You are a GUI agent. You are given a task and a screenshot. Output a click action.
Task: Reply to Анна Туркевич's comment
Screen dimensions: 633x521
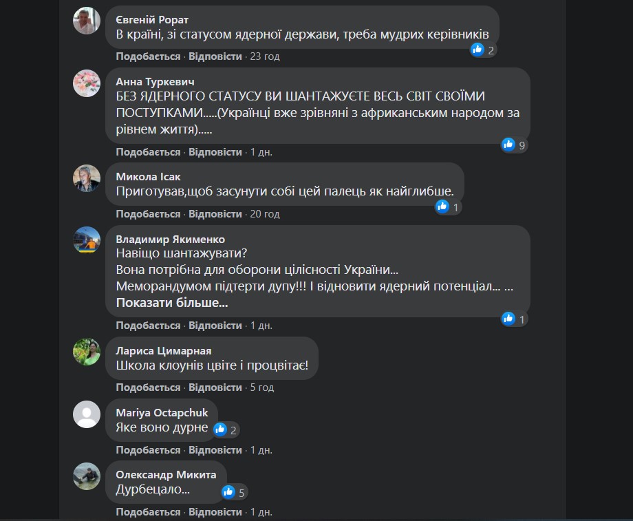pyautogui.click(x=215, y=152)
